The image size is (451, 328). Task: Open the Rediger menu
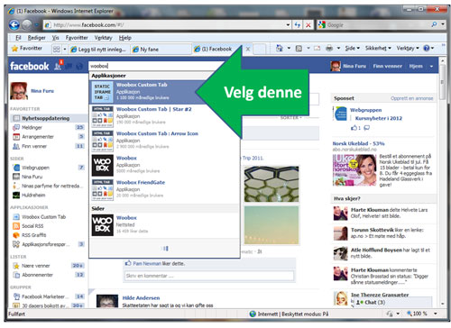click(x=37, y=38)
